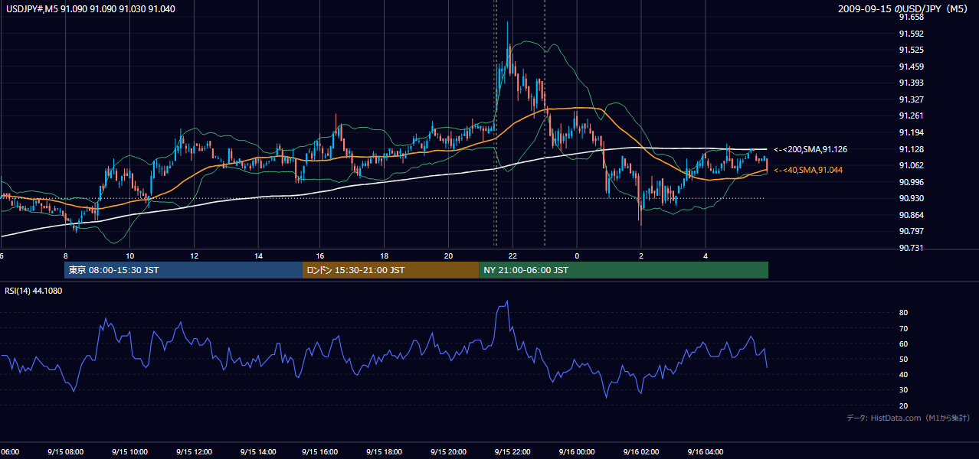
Task: Click the RSI 30 level label
Action: [x=903, y=390]
